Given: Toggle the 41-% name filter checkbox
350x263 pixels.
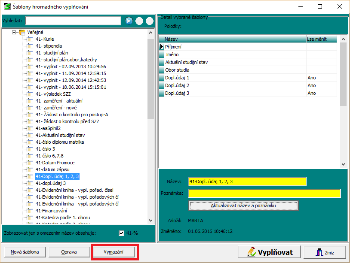Looking at the screenshot, I should (x=121, y=233).
